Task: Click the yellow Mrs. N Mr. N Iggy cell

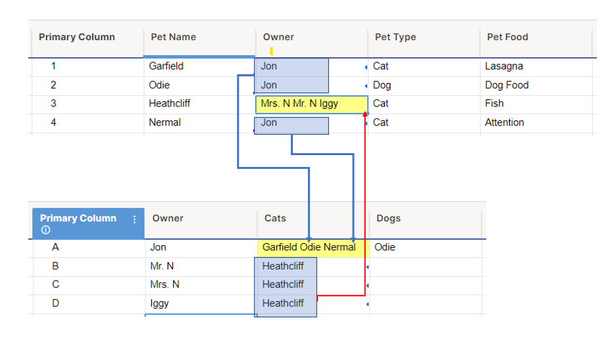Action: tap(312, 104)
